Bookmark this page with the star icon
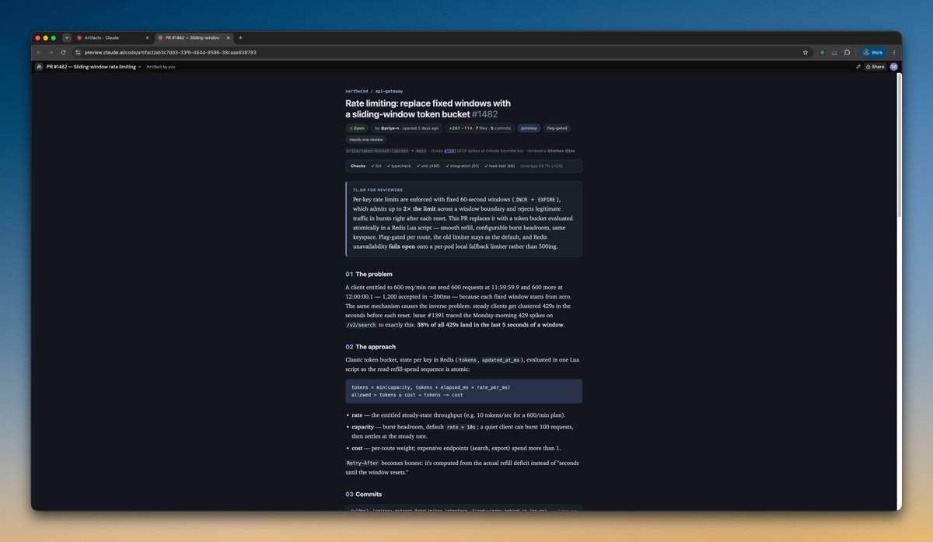The image size is (933, 542). 805,52
